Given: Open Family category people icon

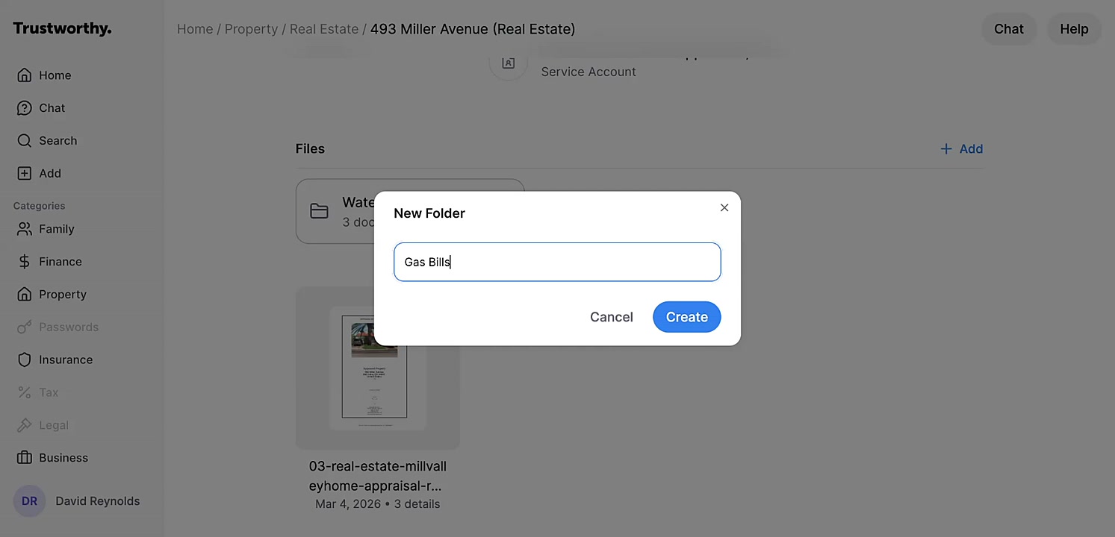Looking at the screenshot, I should coord(25,229).
